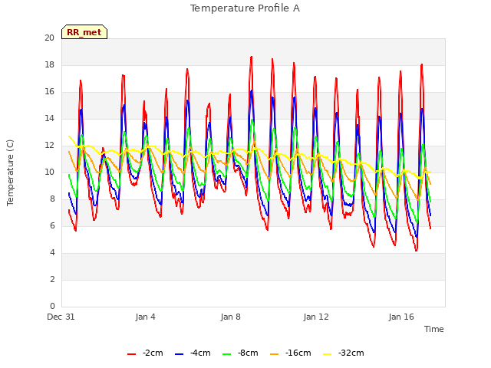Click the Temperature (C) axis label
Viewport: 491px width, 368px height.
tap(10, 172)
